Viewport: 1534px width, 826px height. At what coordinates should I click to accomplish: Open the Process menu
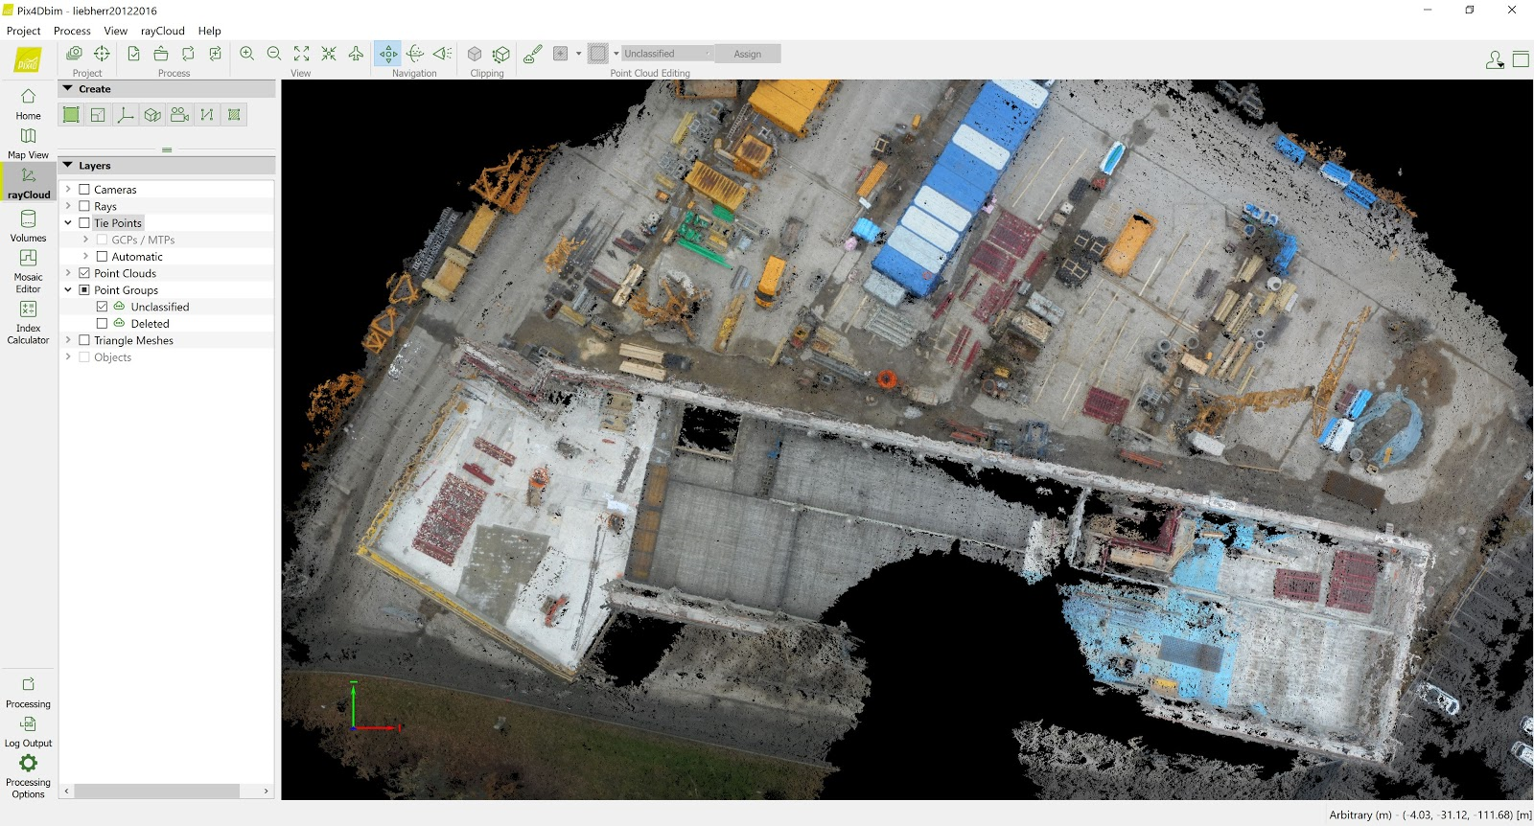pyautogui.click(x=72, y=31)
